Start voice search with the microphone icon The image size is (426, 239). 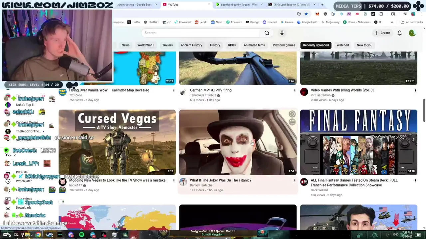282,33
